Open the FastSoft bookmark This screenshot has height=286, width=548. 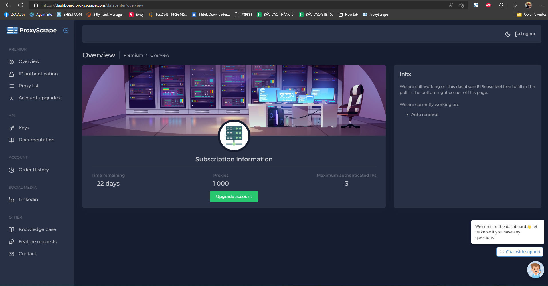pyautogui.click(x=168, y=15)
